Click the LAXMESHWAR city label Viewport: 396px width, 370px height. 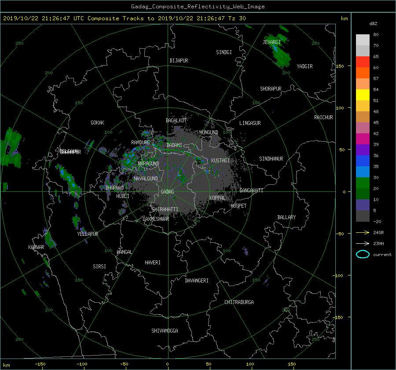click(x=156, y=219)
